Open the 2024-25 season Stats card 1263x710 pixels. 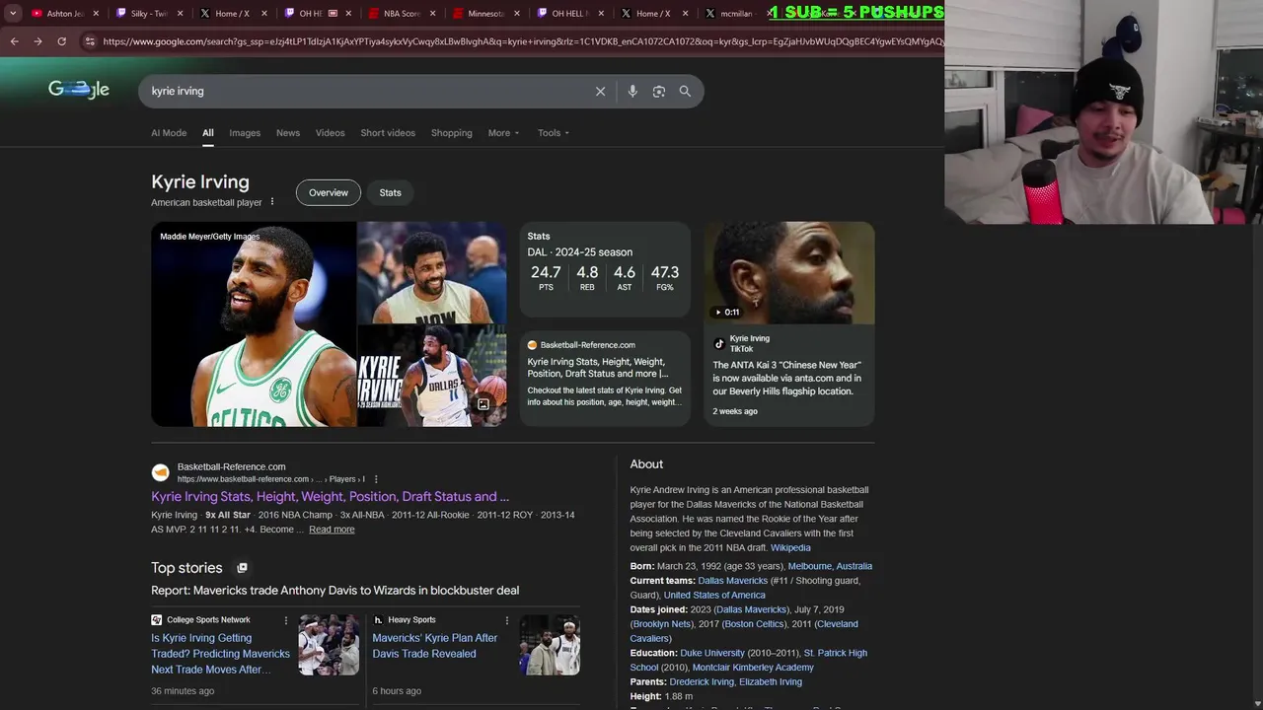click(x=605, y=269)
